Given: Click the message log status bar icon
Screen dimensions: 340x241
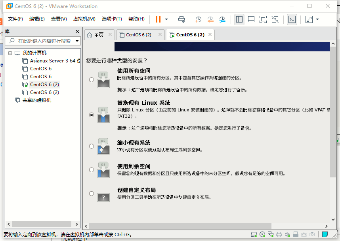Looking at the screenshot, I should 325,234.
